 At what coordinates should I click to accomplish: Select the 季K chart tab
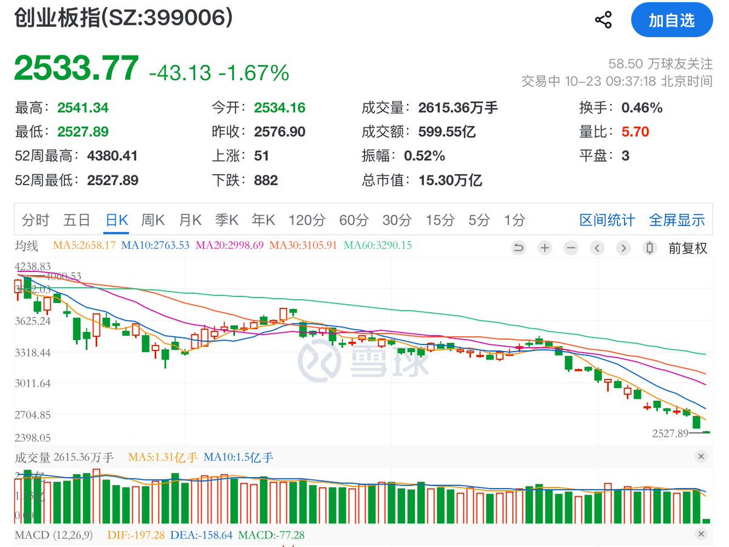tap(227, 220)
